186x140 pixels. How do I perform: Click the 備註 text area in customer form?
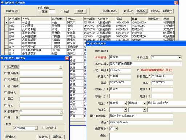[148, 137]
